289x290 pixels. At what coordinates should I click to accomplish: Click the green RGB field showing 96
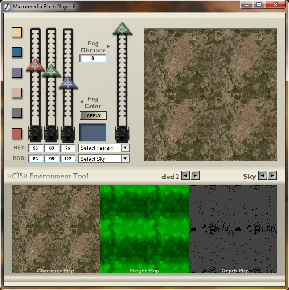click(x=52, y=159)
